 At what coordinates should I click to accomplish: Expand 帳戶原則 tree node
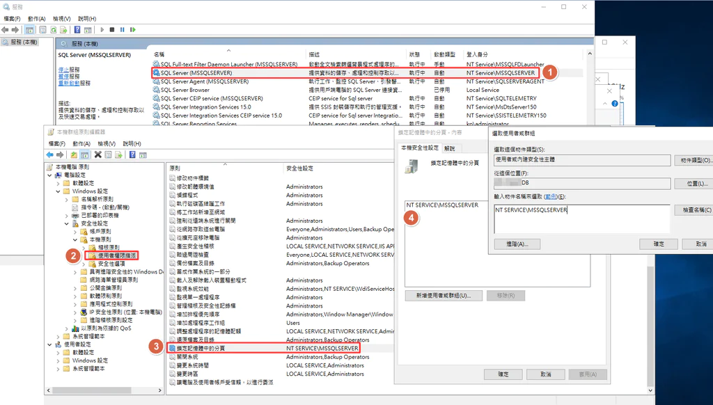[x=75, y=231]
